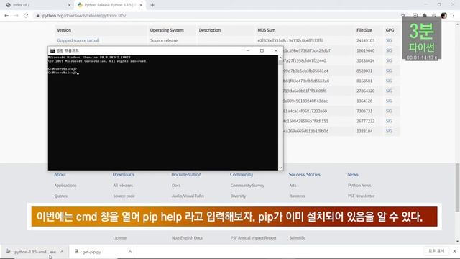Click command prompt scrollbar down arrow

pyautogui.click(x=281, y=168)
